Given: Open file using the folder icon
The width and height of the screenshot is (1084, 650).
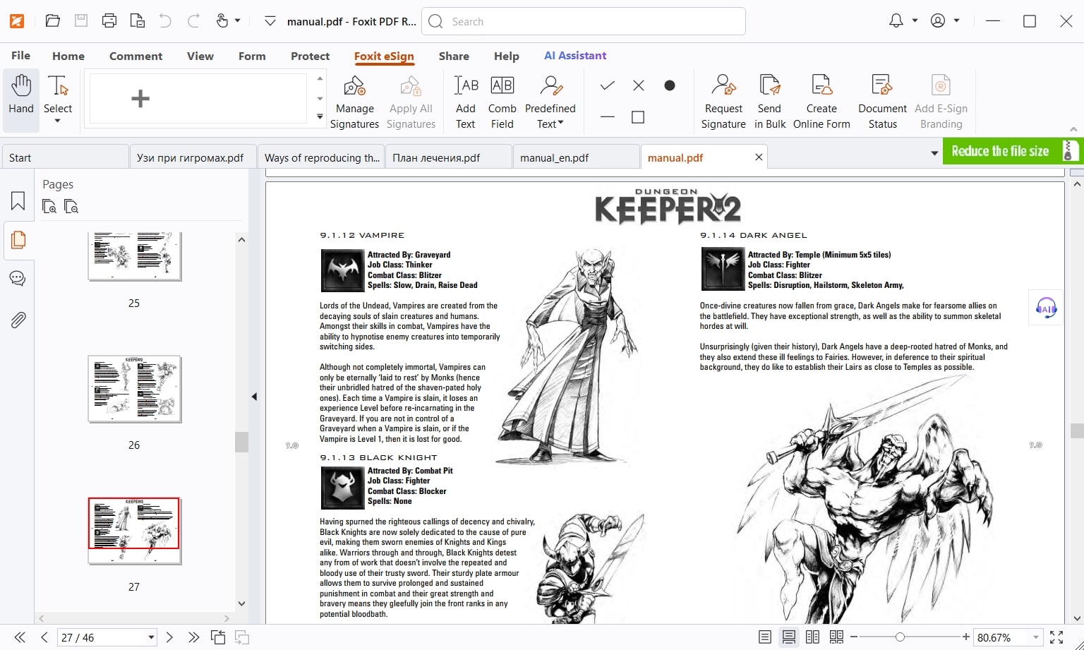Looking at the screenshot, I should click(x=53, y=21).
